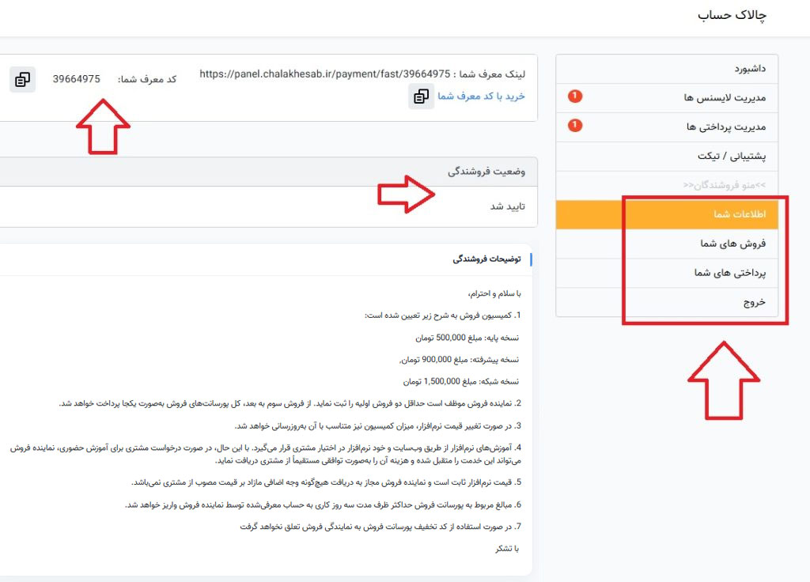Screen dimensions: 810x582
Task: Open داشبورد in sidebar
Action: [x=667, y=69]
